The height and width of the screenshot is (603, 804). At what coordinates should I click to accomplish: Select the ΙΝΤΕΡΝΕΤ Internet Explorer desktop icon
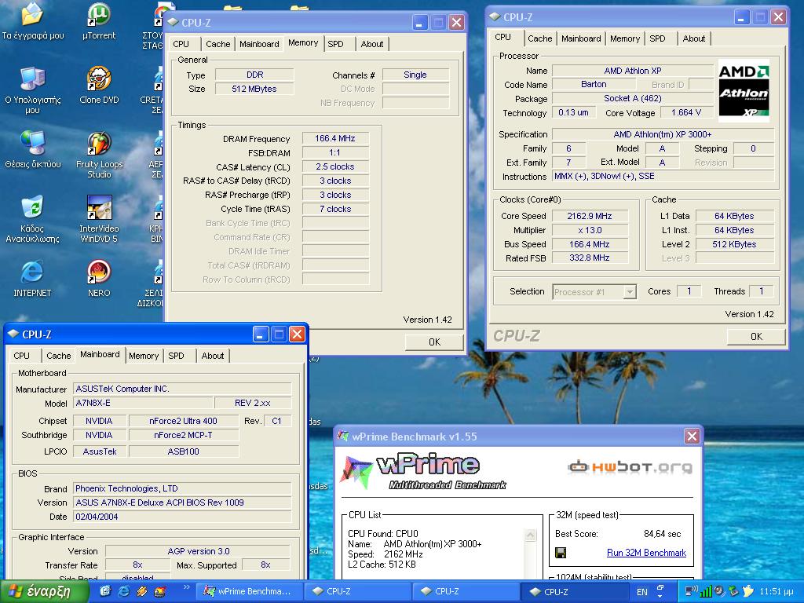(x=31, y=279)
